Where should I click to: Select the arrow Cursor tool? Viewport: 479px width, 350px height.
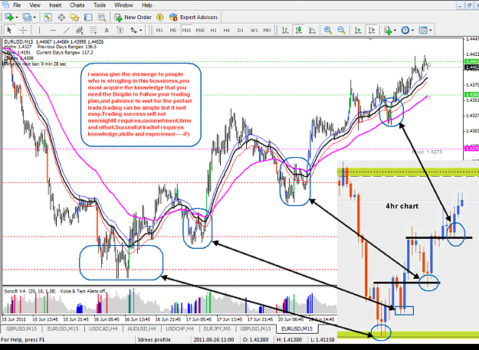pyautogui.click(x=9, y=30)
